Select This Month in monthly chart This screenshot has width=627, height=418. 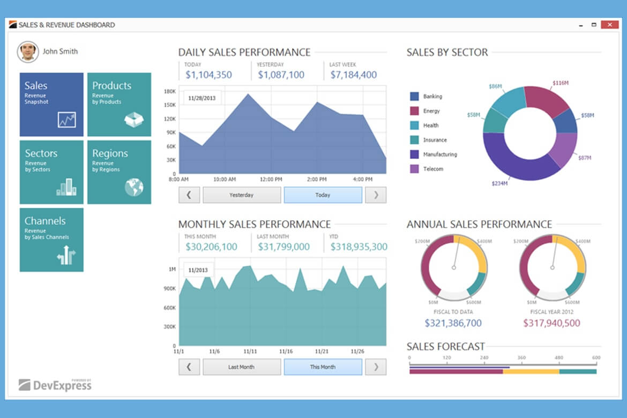point(323,367)
